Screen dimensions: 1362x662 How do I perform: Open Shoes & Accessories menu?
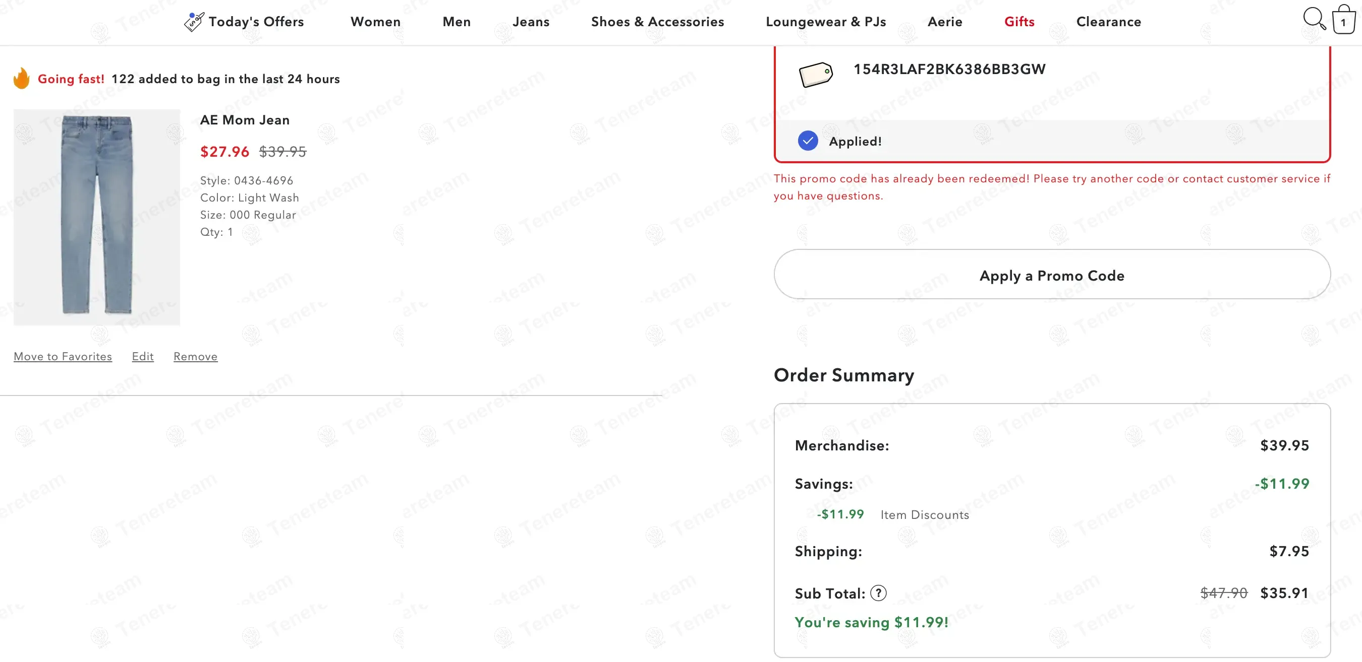pos(657,22)
